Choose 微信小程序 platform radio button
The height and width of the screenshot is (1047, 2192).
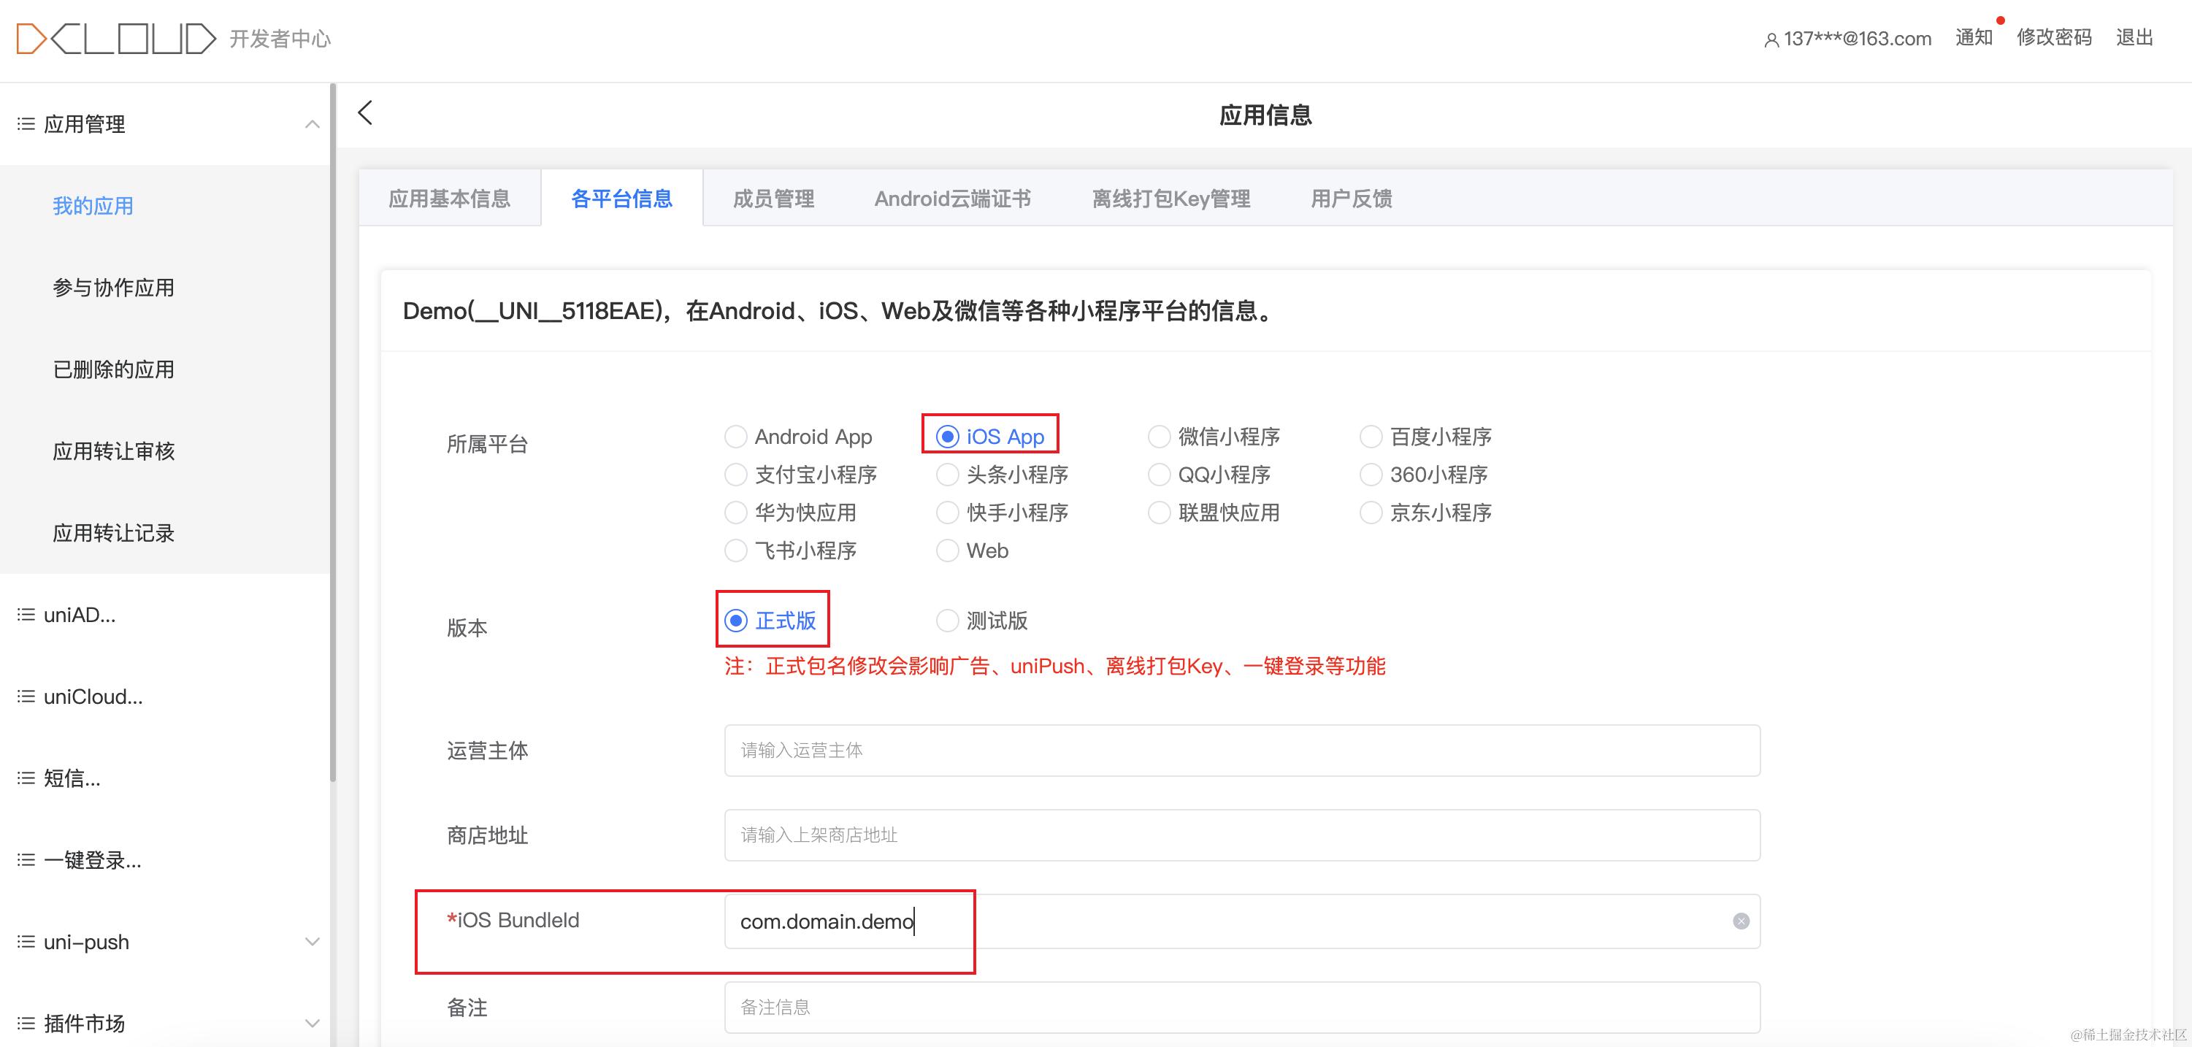tap(1159, 437)
